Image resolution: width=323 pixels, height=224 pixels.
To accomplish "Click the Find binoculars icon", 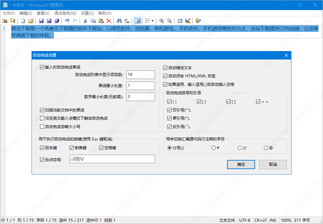I will click(119, 21).
